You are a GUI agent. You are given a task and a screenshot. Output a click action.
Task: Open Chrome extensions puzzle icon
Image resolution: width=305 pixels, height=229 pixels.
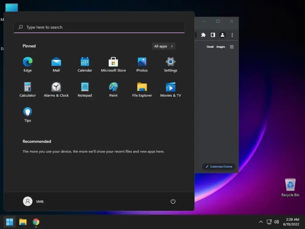pos(203,35)
